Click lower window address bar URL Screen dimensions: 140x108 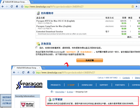(x=66, y=72)
